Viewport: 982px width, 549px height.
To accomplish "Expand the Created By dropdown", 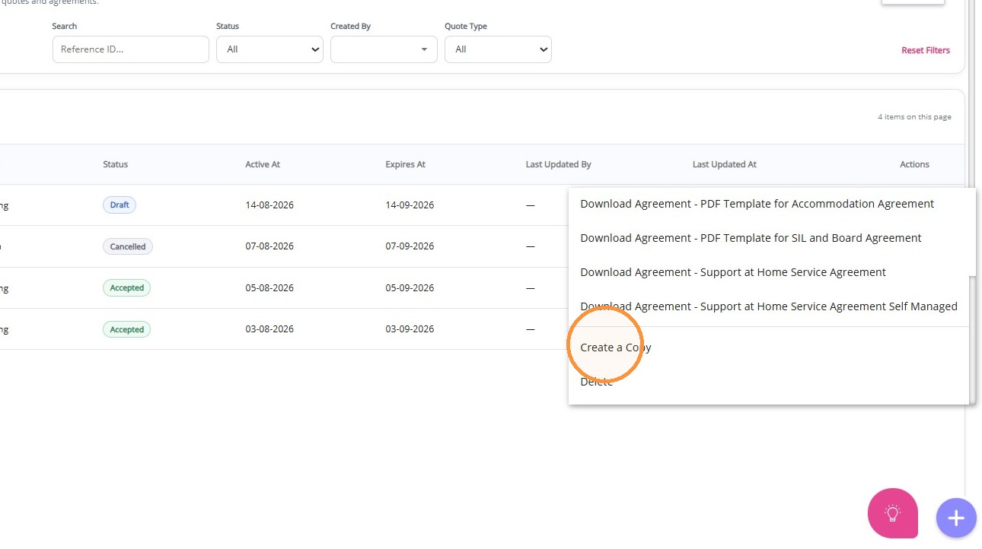I will point(384,49).
